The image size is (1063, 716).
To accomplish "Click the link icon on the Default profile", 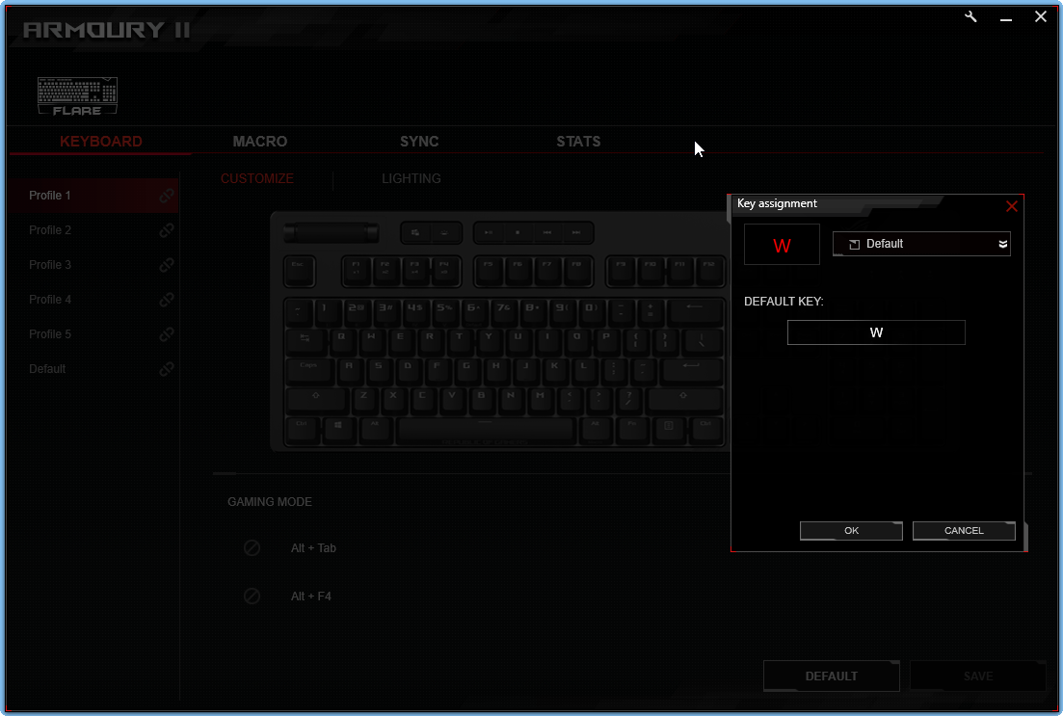I will (x=167, y=369).
